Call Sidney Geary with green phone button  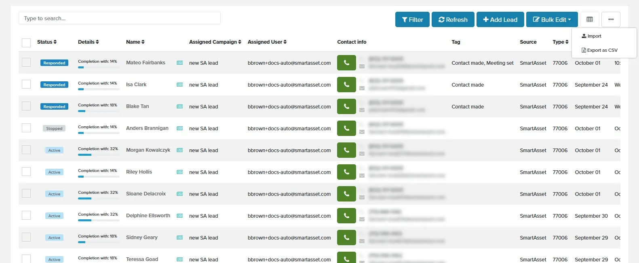point(346,238)
